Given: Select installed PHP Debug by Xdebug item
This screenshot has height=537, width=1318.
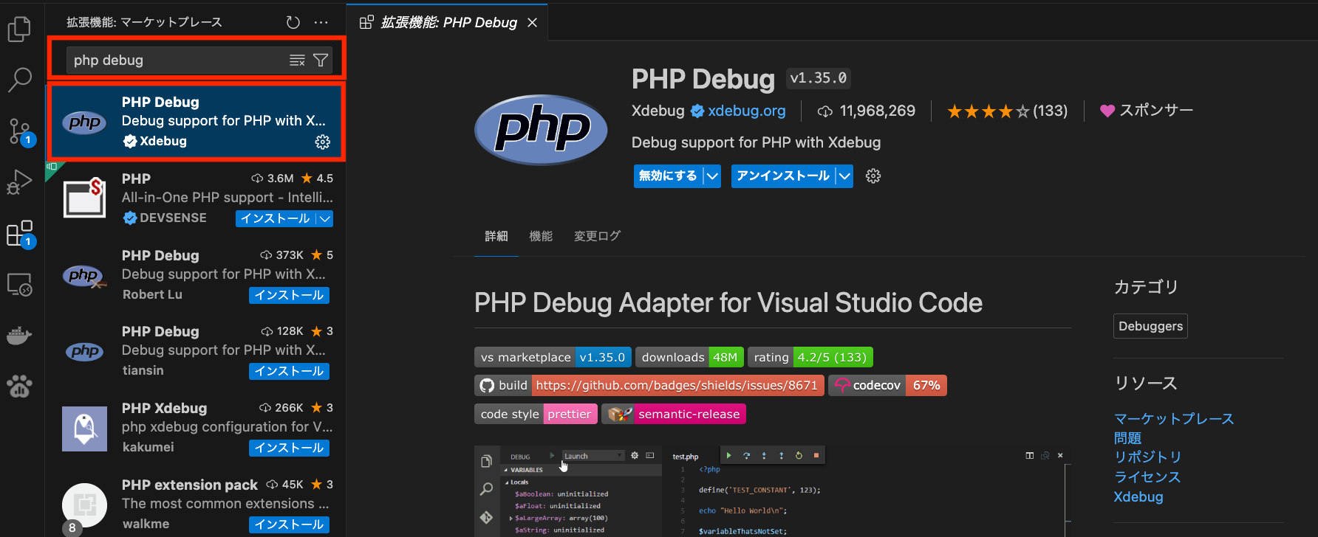Looking at the screenshot, I should pyautogui.click(x=197, y=122).
